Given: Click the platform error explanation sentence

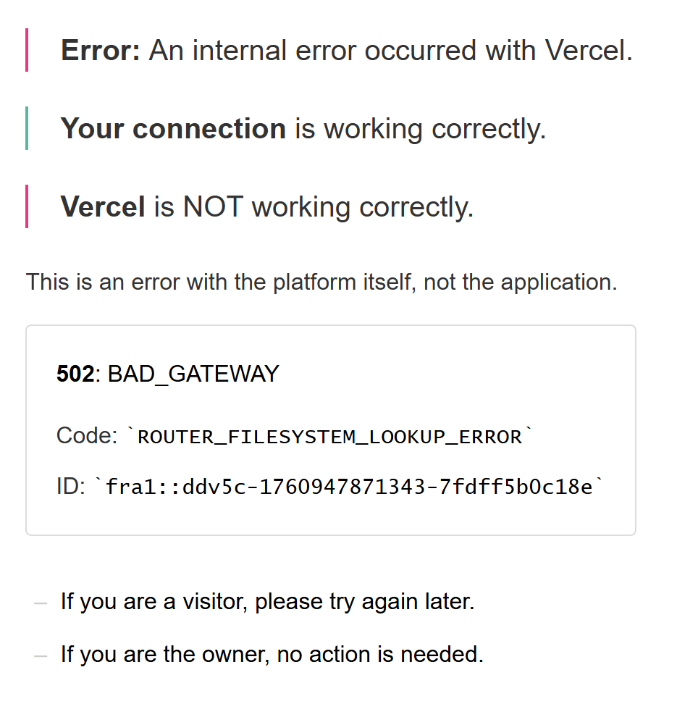Looking at the screenshot, I should (321, 282).
